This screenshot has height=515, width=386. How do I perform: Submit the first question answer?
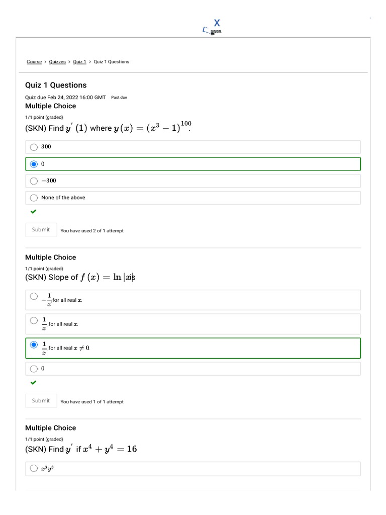tap(41, 230)
